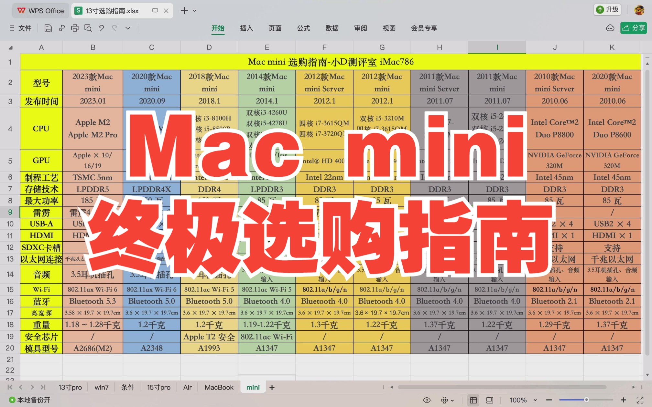Switch to the MacBook sheet tab
The height and width of the screenshot is (407, 652).
219,387
